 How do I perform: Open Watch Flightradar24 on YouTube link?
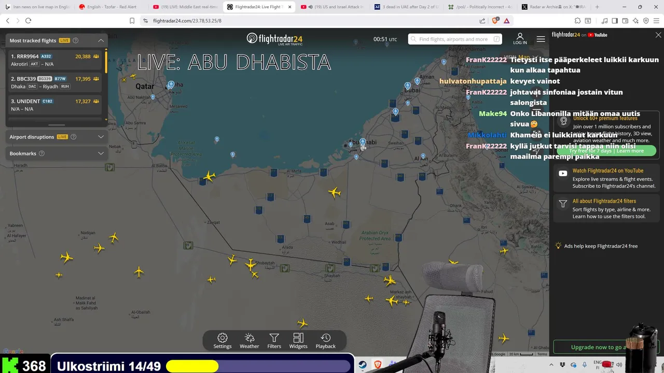[607, 170]
